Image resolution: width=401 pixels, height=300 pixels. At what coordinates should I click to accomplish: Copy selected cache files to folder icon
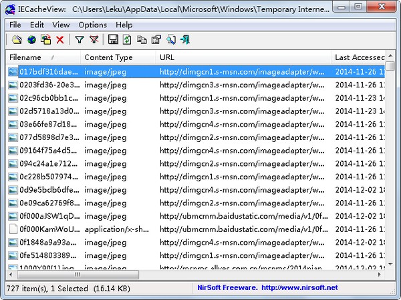click(46, 40)
